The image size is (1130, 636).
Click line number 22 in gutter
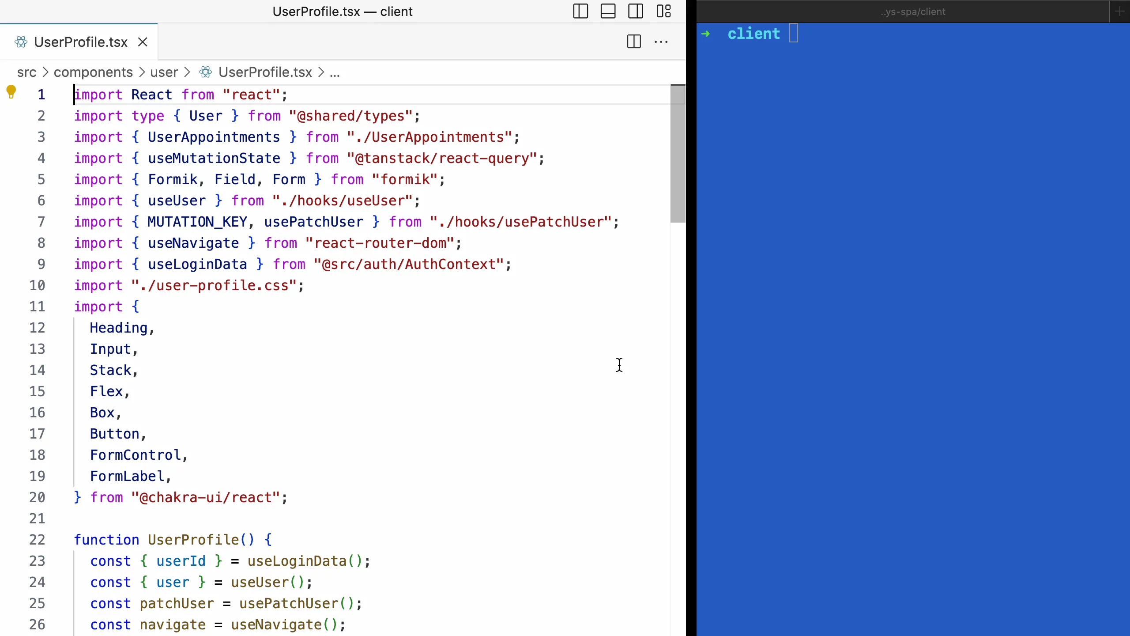point(38,540)
